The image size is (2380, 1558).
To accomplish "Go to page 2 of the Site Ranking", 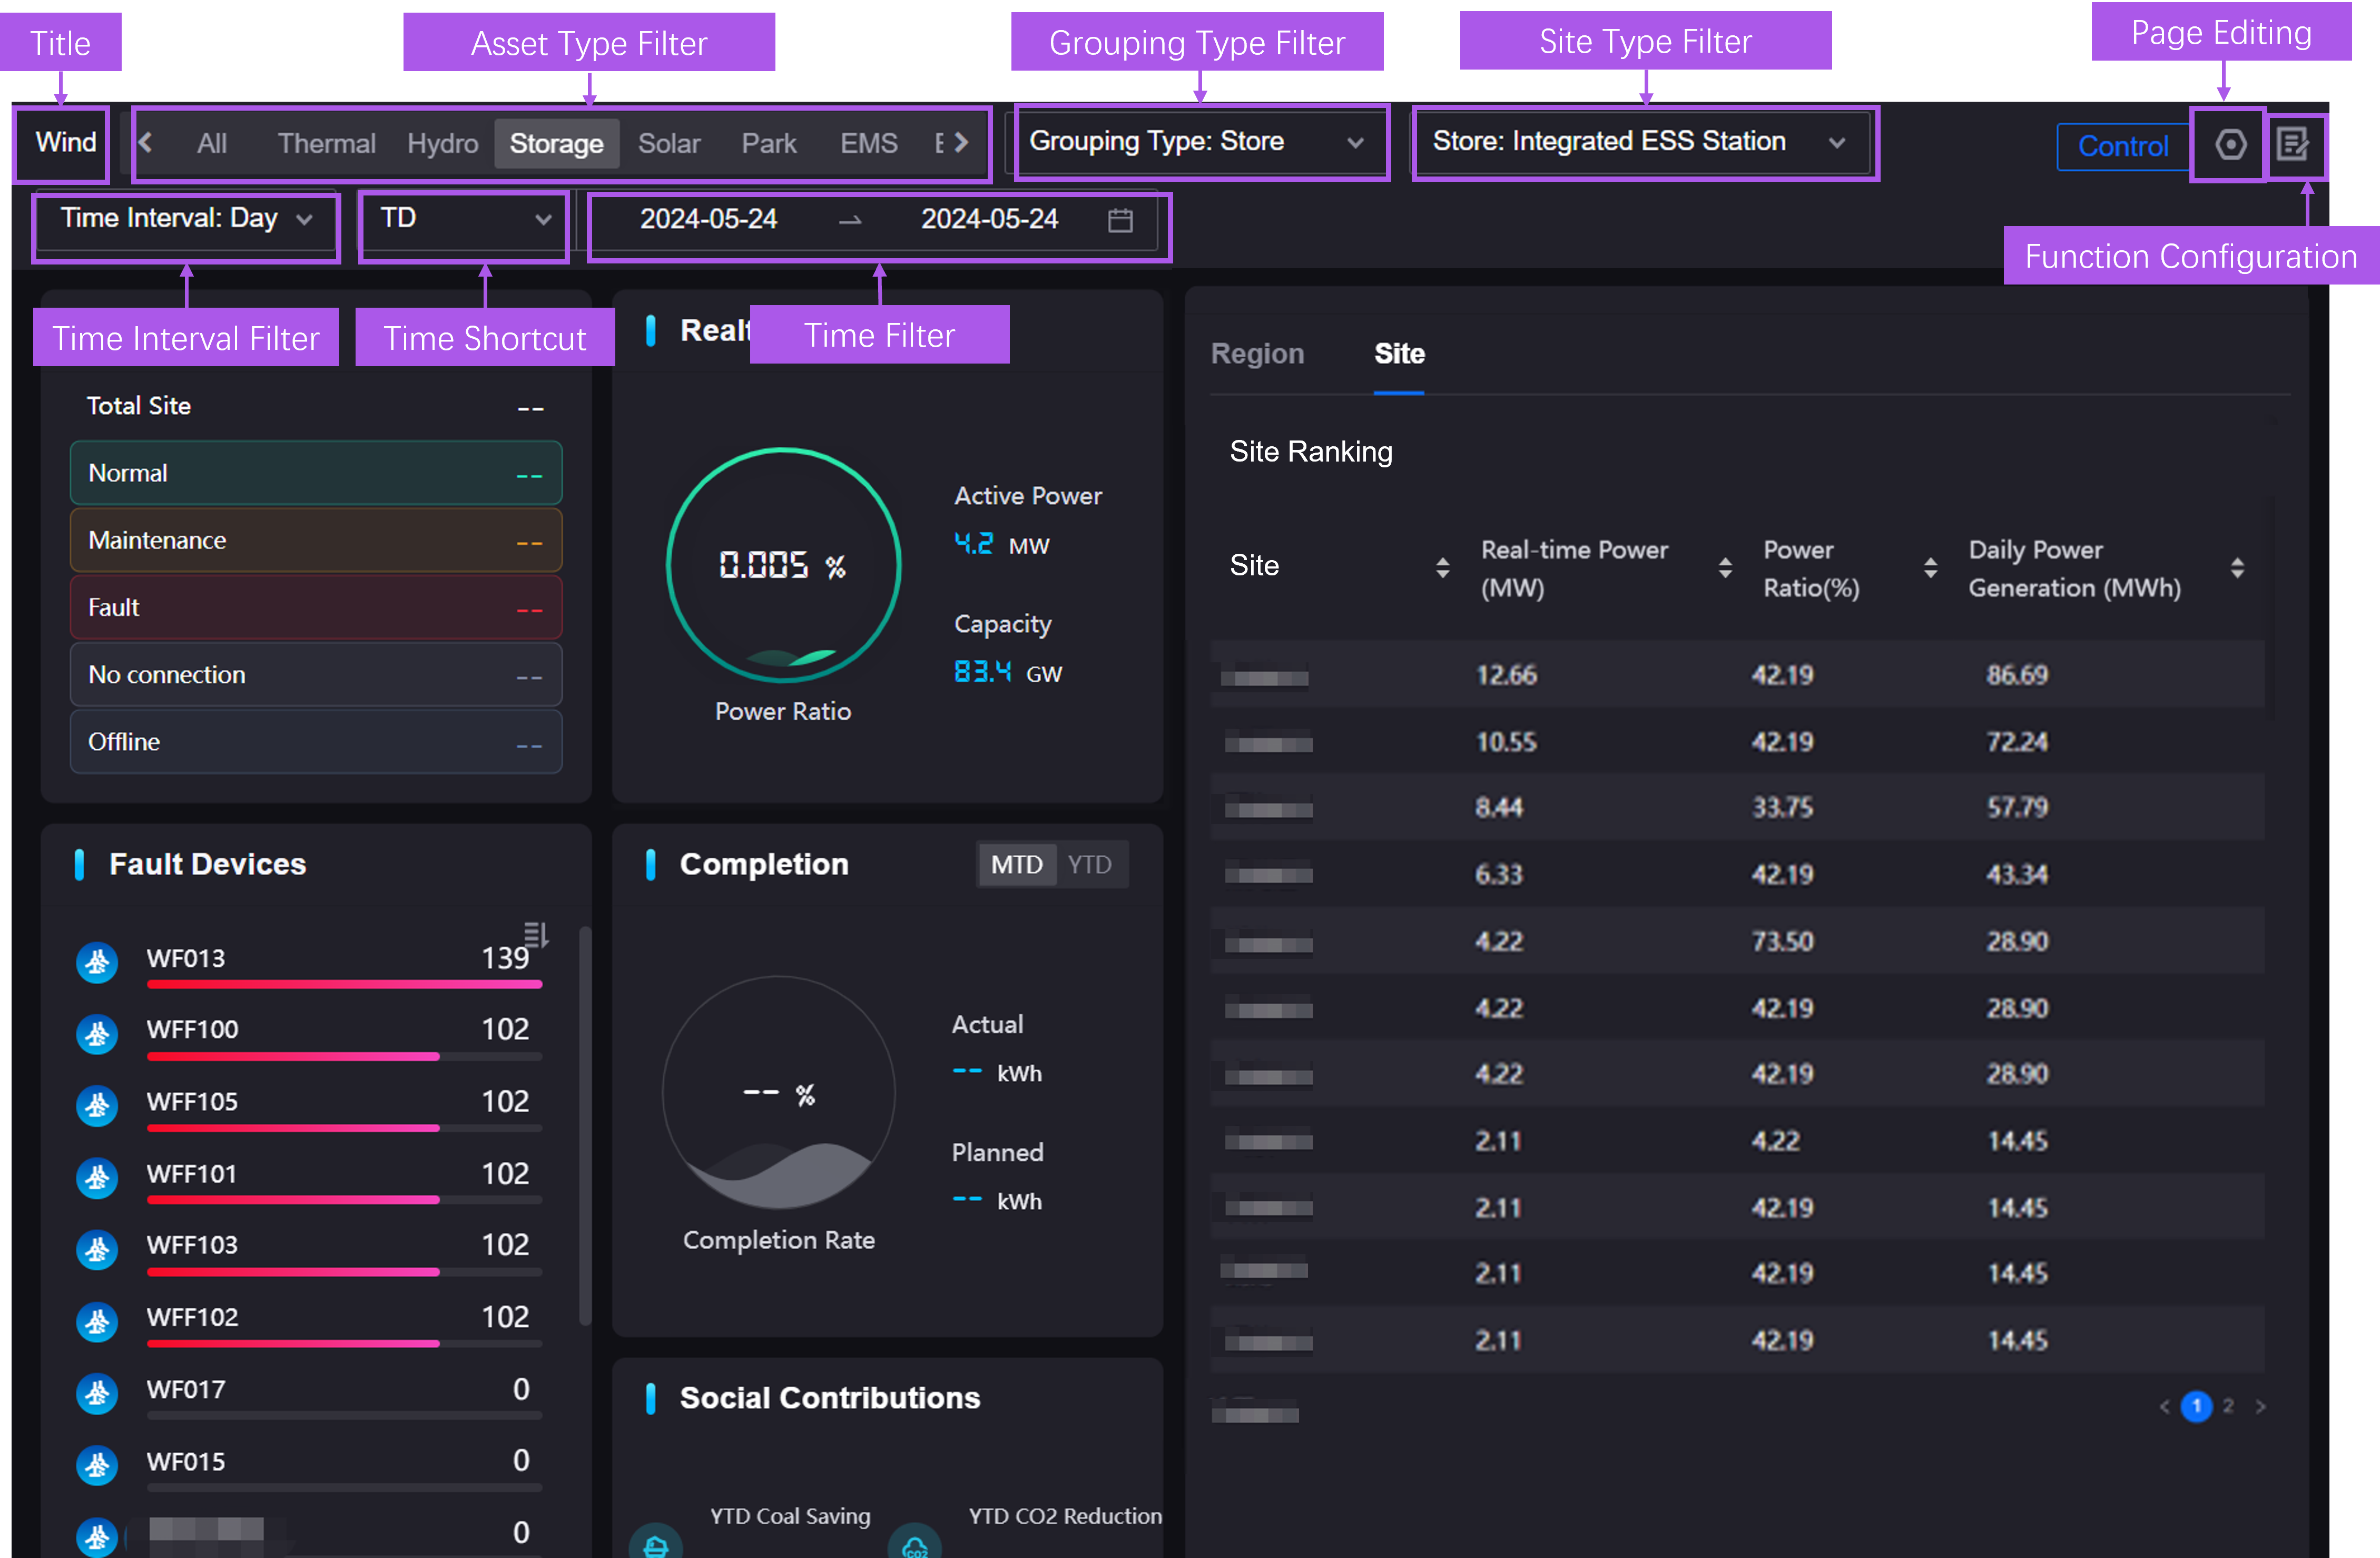I will coord(2228,1406).
